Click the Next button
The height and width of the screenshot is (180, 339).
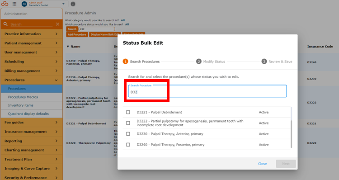pos(286,164)
